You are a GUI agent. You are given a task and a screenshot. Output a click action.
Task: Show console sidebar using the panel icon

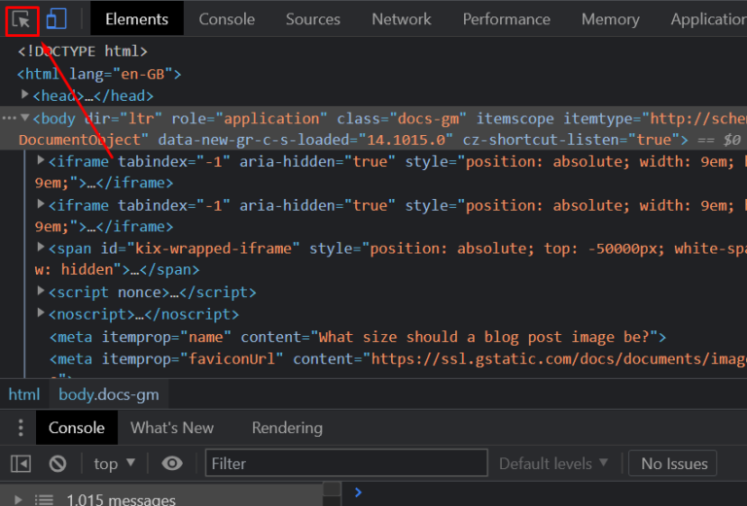21,463
